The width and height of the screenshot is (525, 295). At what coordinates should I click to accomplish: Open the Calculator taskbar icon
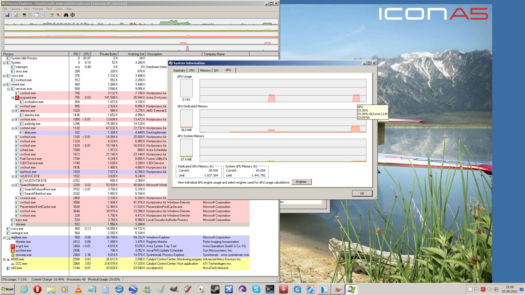pyautogui.click(x=106, y=289)
